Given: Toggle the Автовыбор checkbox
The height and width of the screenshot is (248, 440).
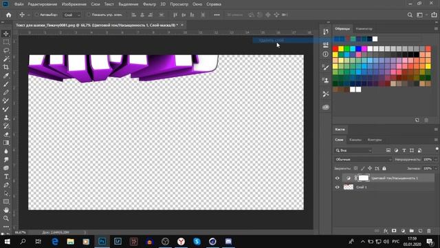Looking at the screenshot, I should (x=36, y=15).
